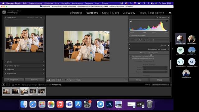Open the Карта module
Screen dimensions: 199x112
click(105, 13)
